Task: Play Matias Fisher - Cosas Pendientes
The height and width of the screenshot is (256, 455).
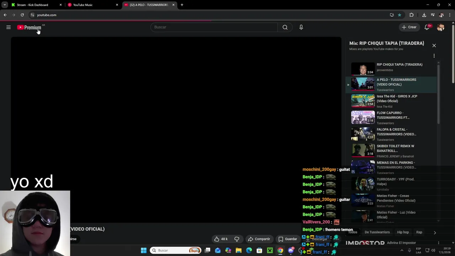Action: tap(392, 201)
